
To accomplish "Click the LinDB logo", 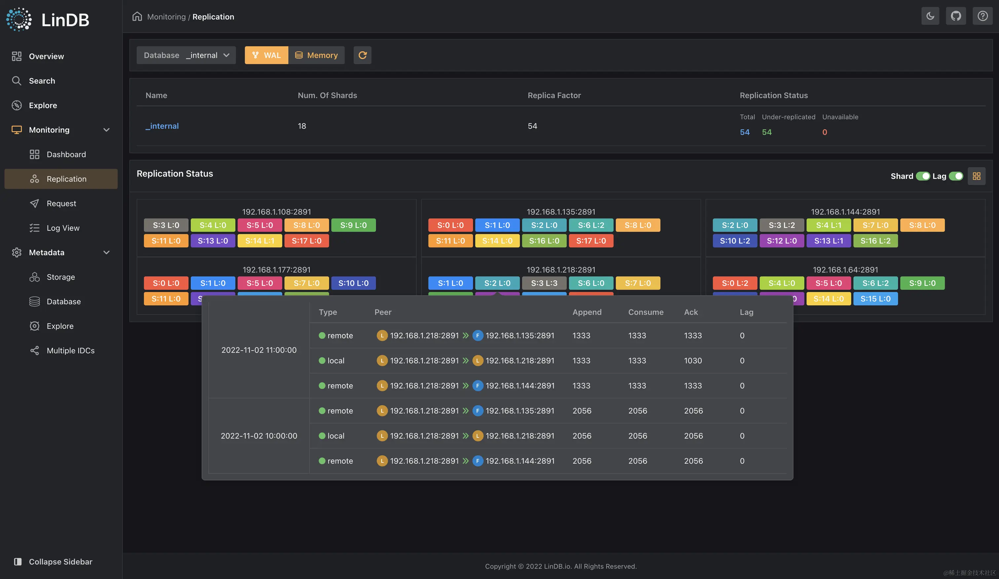I will [48, 19].
